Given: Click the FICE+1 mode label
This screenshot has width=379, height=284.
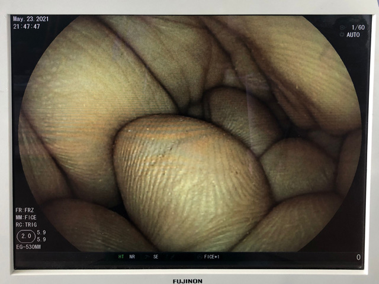Looking at the screenshot, I should [x=212, y=257].
